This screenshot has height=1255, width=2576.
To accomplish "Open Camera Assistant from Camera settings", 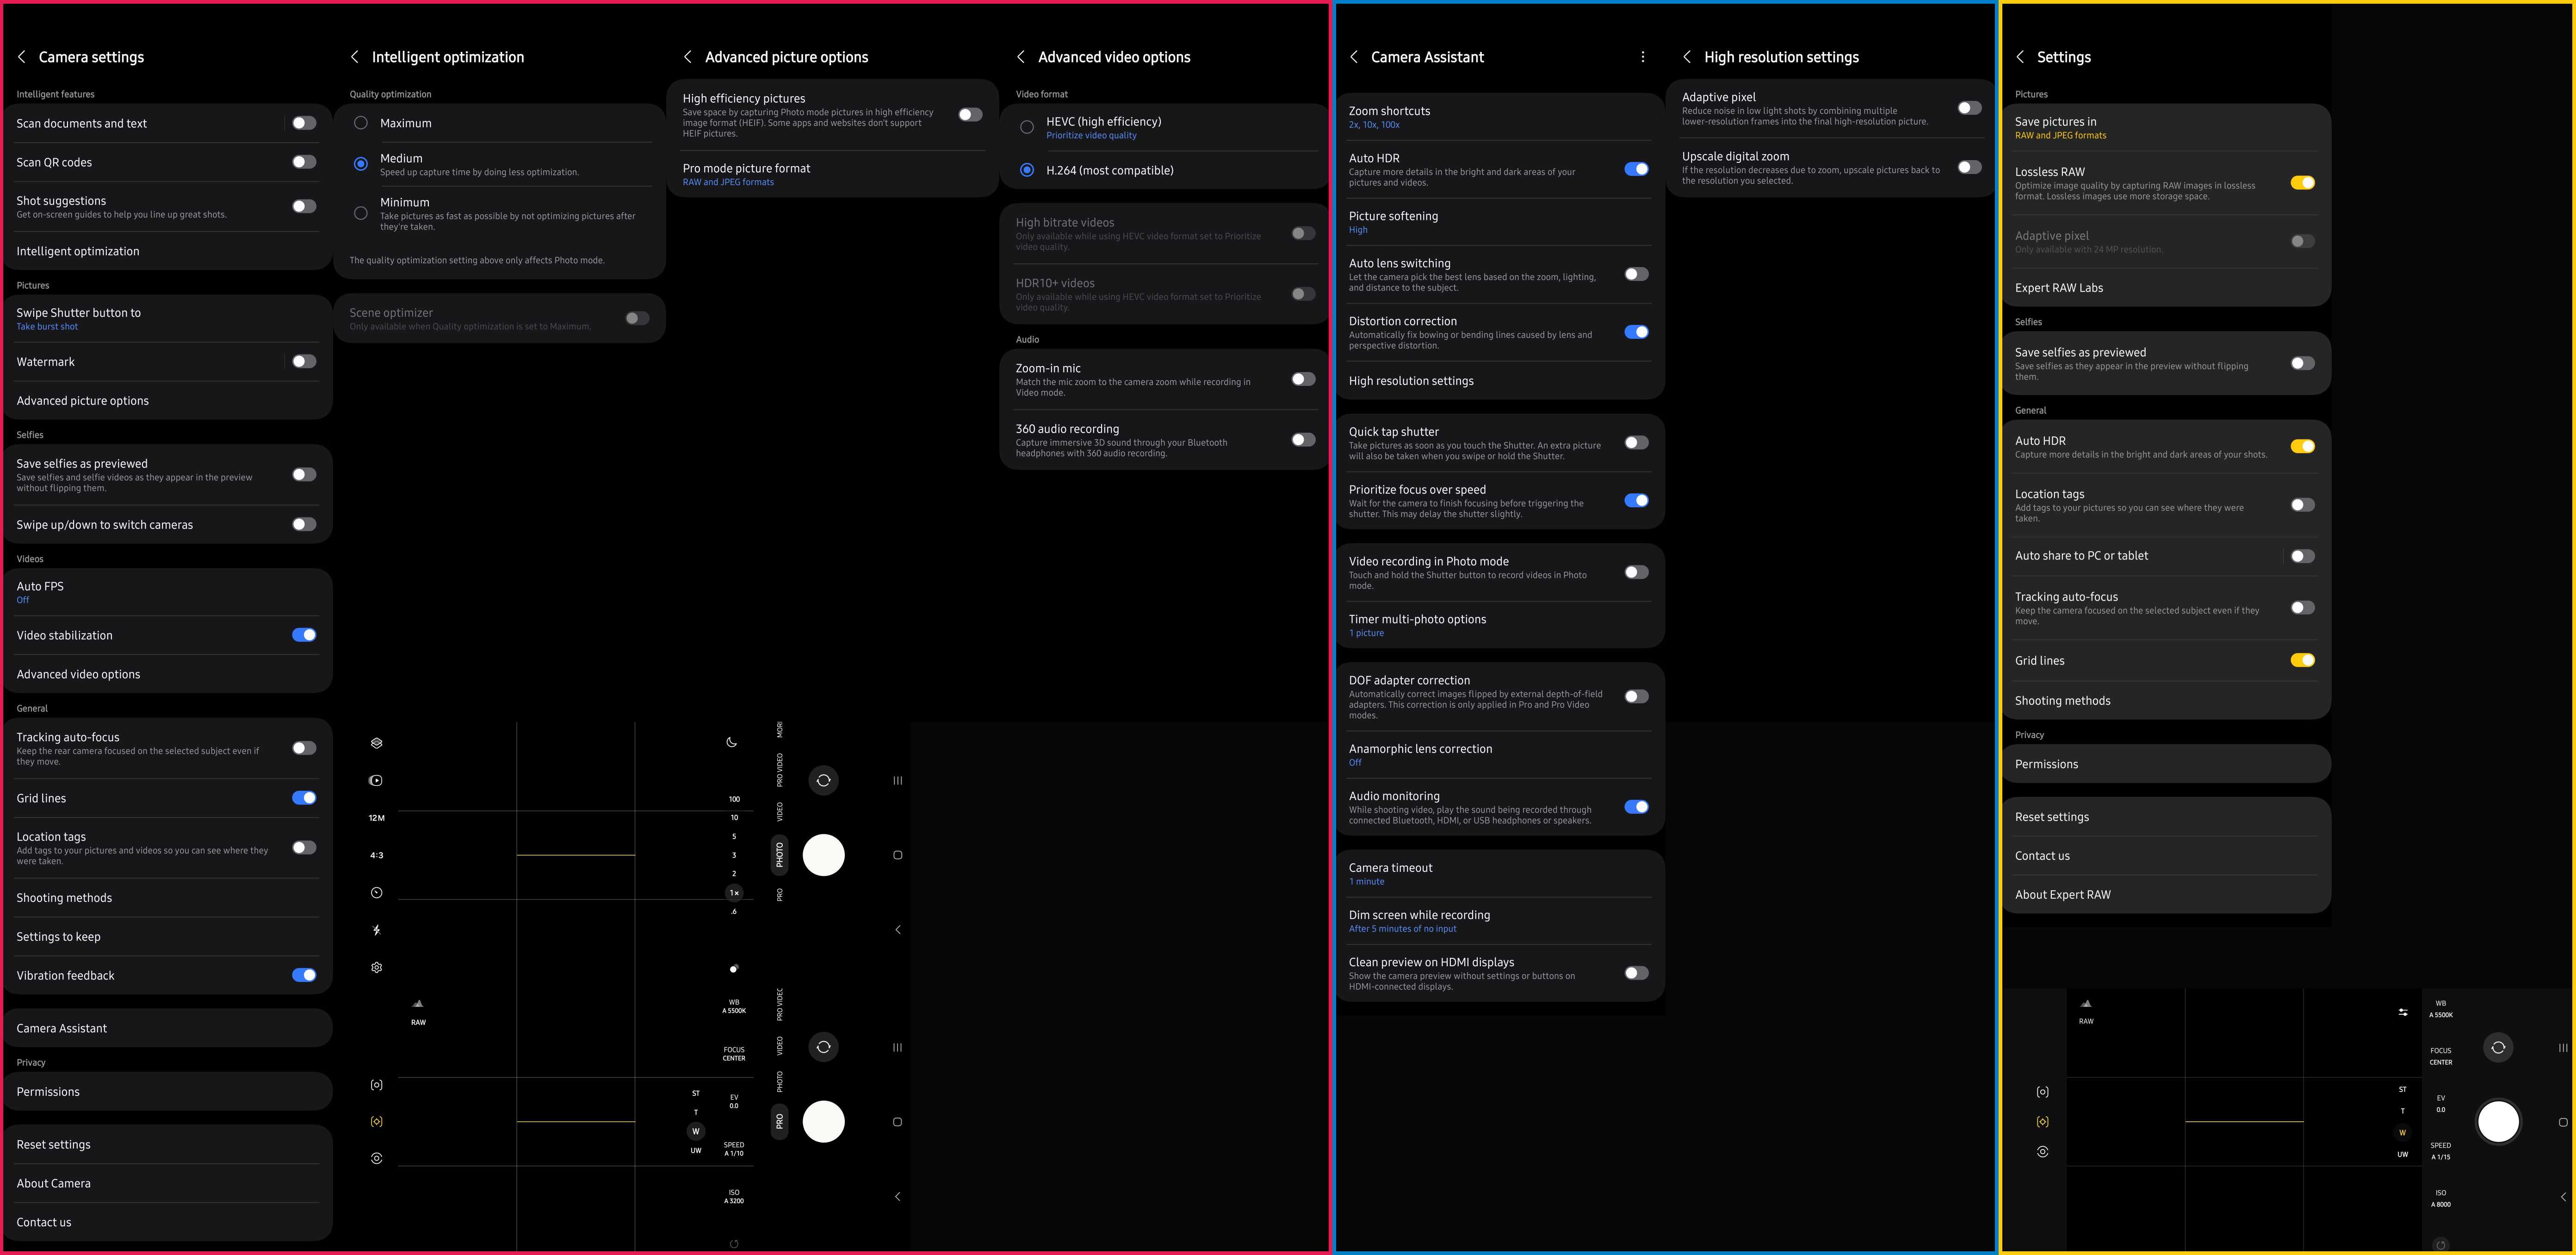I will point(167,1028).
